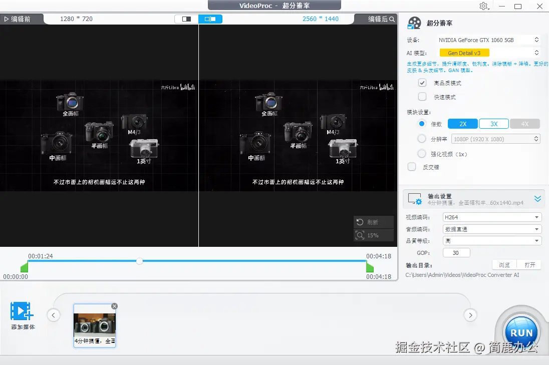549x365 pixels.
Task: Select the 分辨率 radio button
Action: [421, 139]
